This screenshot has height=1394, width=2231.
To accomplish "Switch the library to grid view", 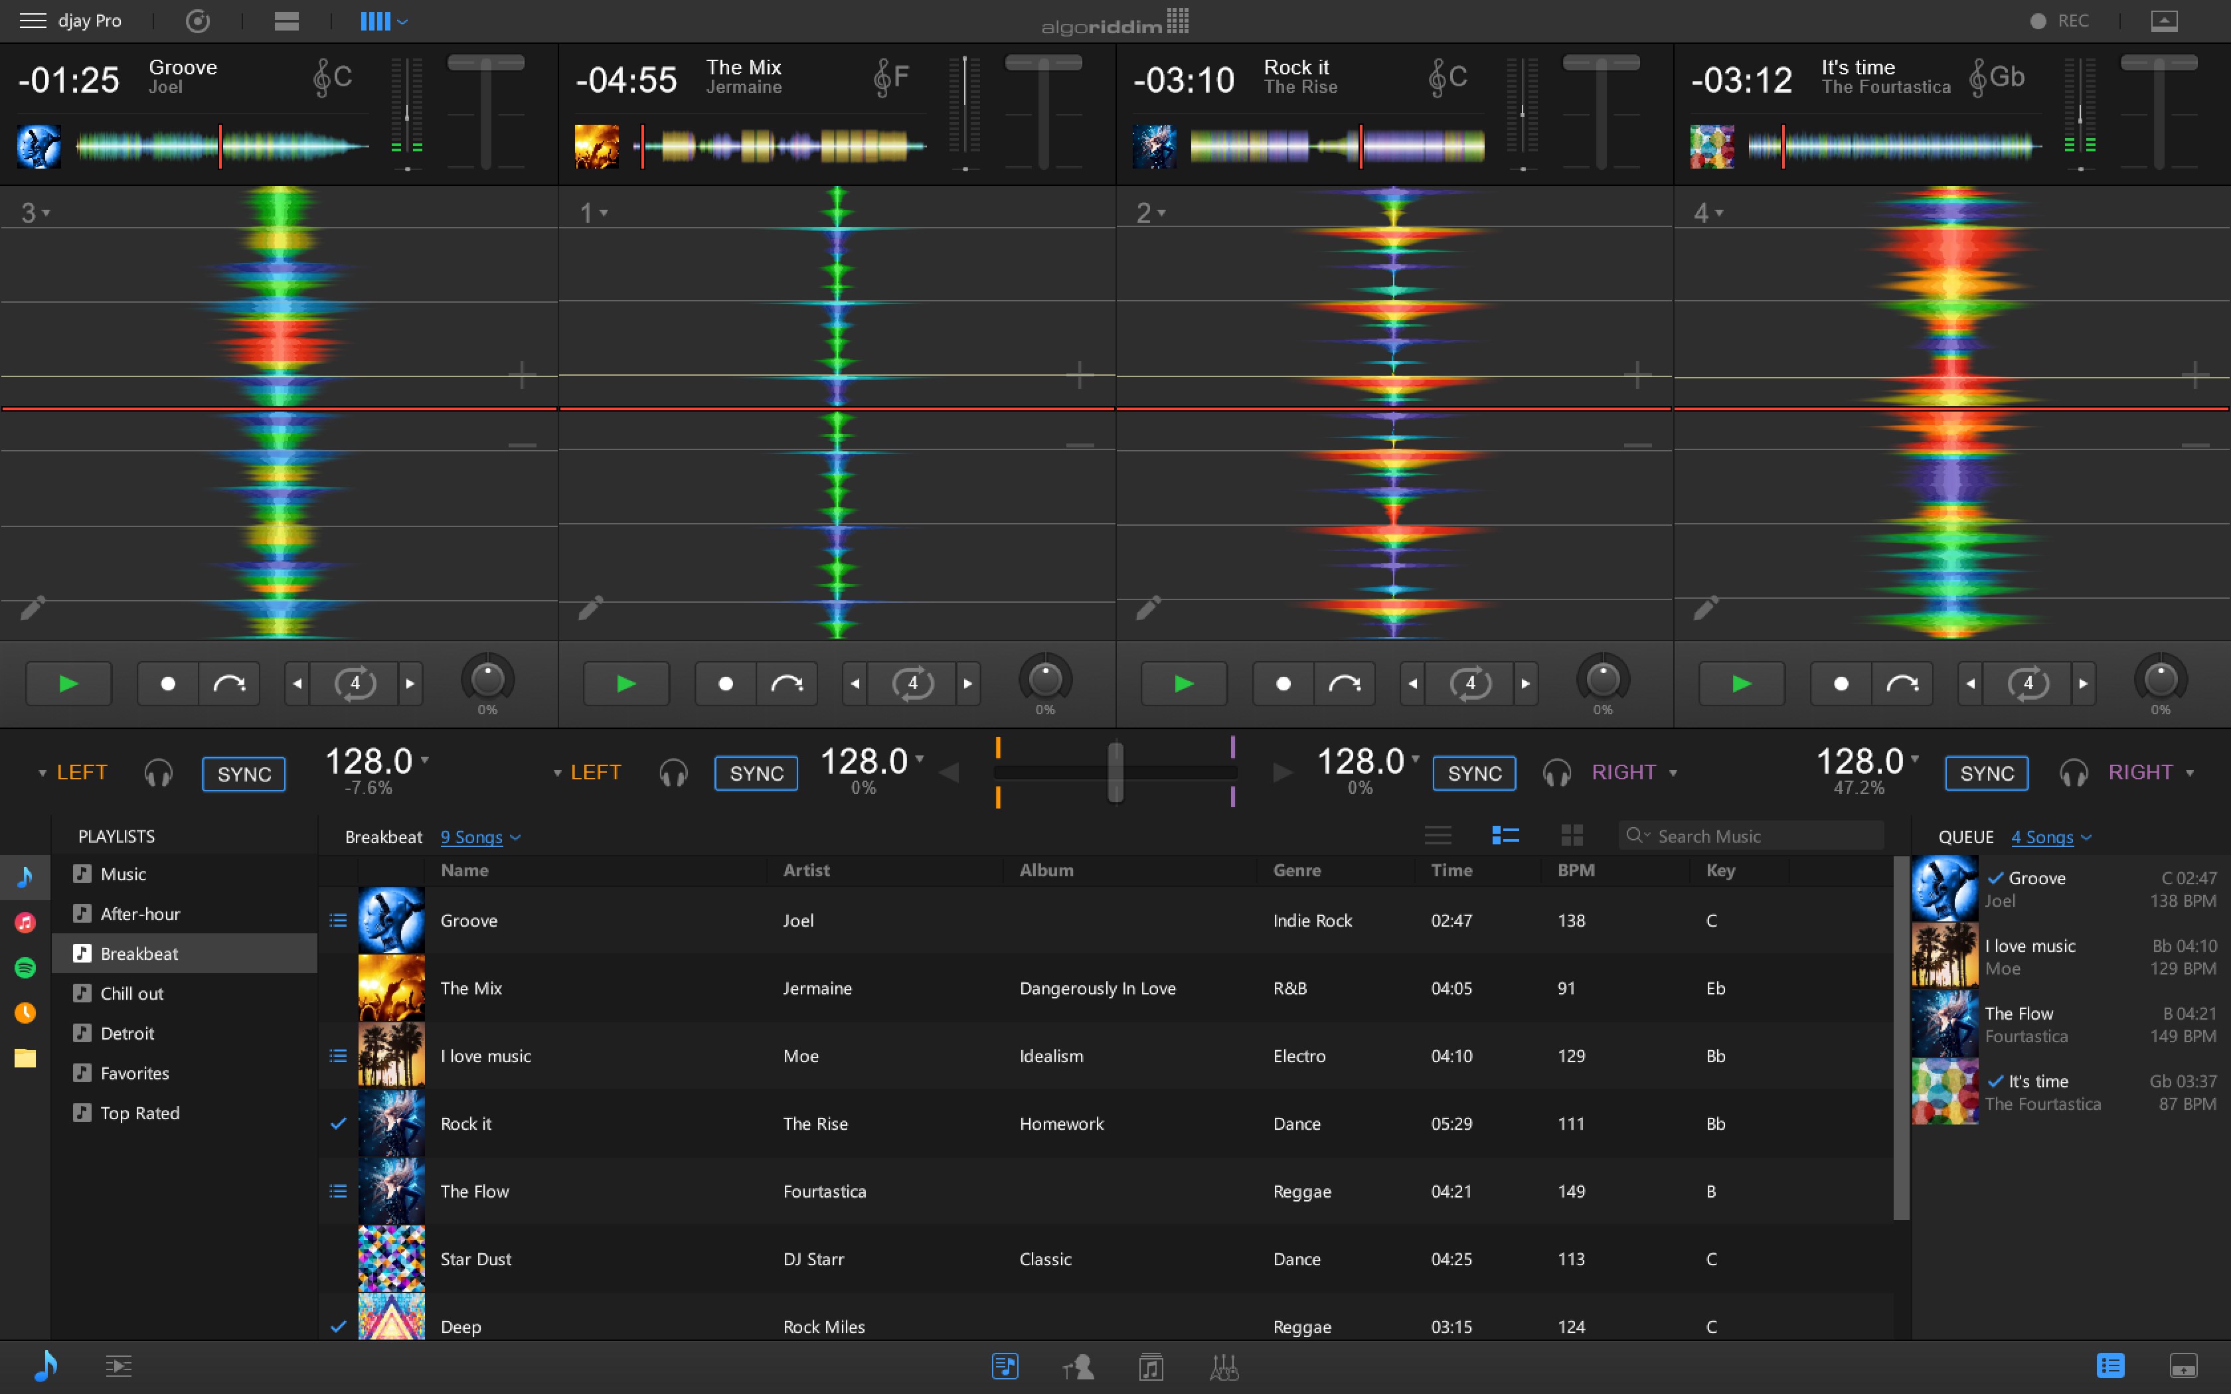I will (x=1572, y=834).
